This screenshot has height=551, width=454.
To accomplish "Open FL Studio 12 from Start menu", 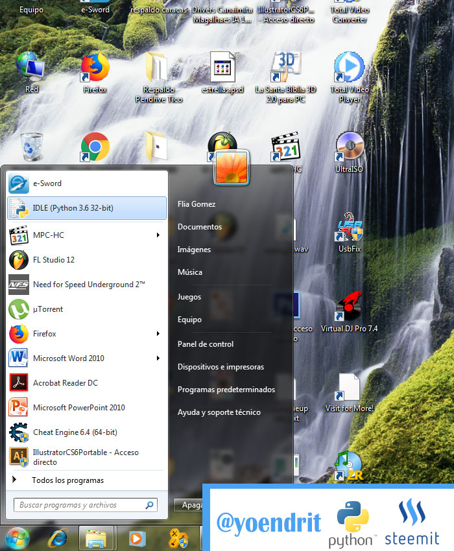I will 86,260.
